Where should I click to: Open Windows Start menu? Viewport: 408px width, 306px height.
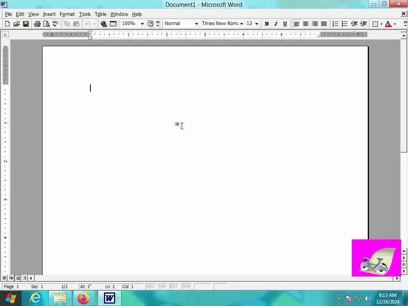(x=11, y=298)
